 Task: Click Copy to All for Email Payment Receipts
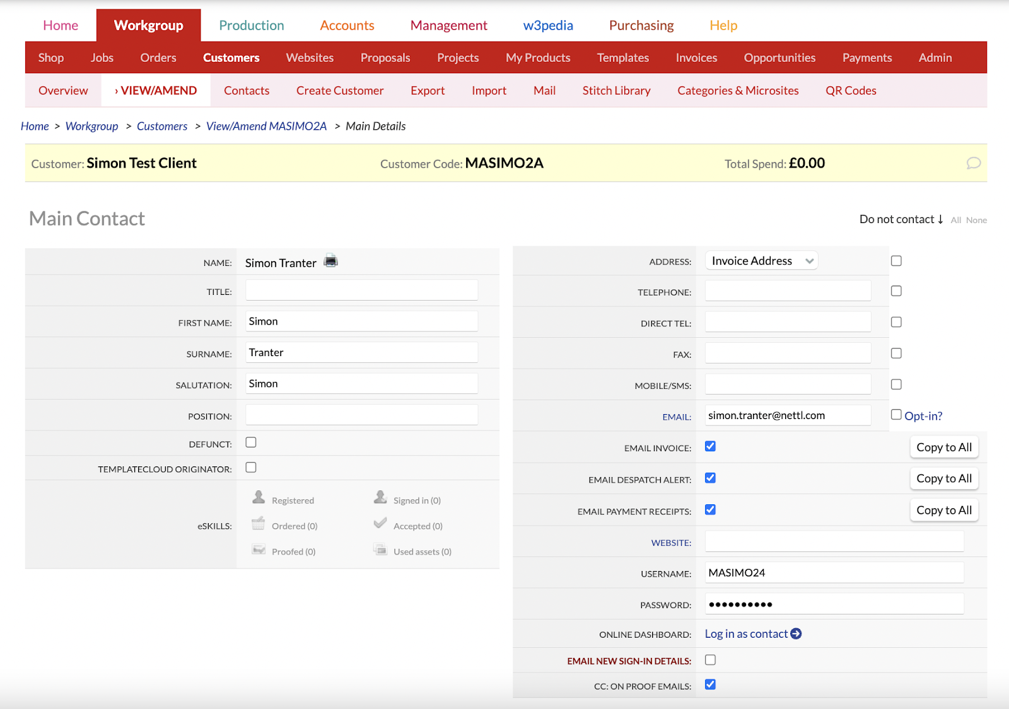(x=944, y=510)
